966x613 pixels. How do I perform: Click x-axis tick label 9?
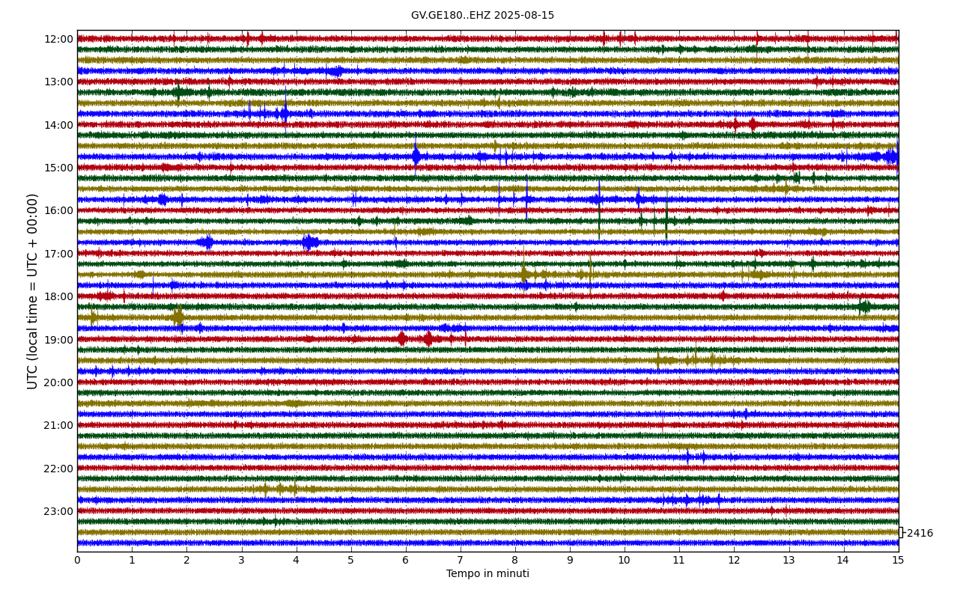pos(570,560)
